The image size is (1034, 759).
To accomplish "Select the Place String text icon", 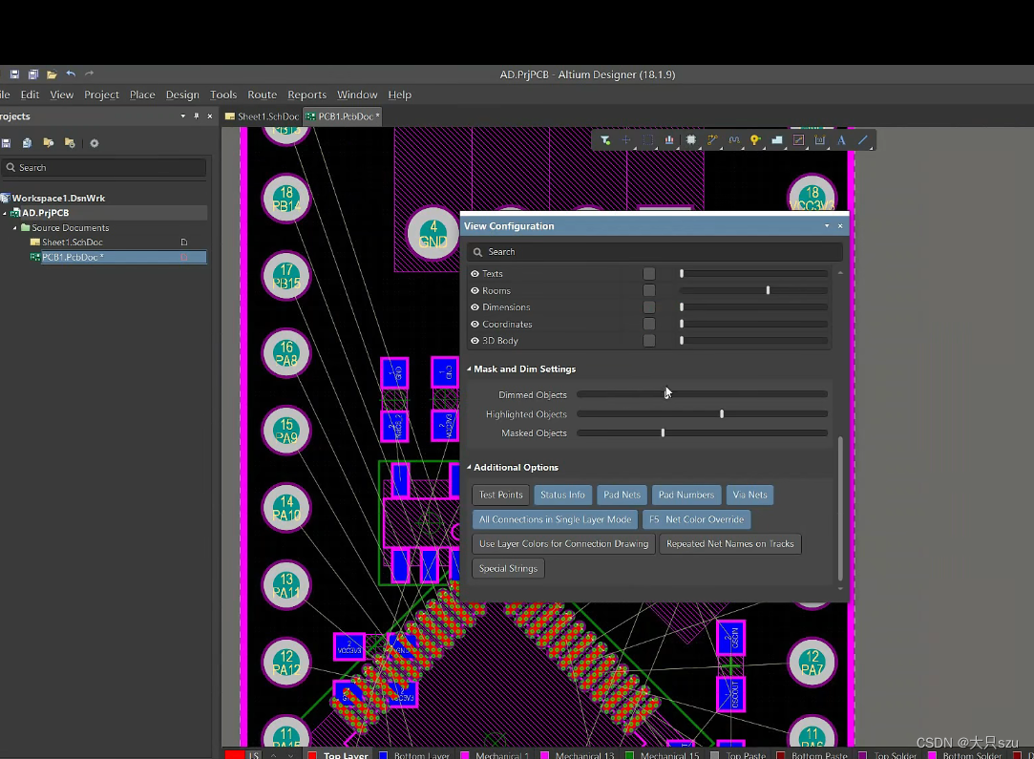I will [x=841, y=139].
